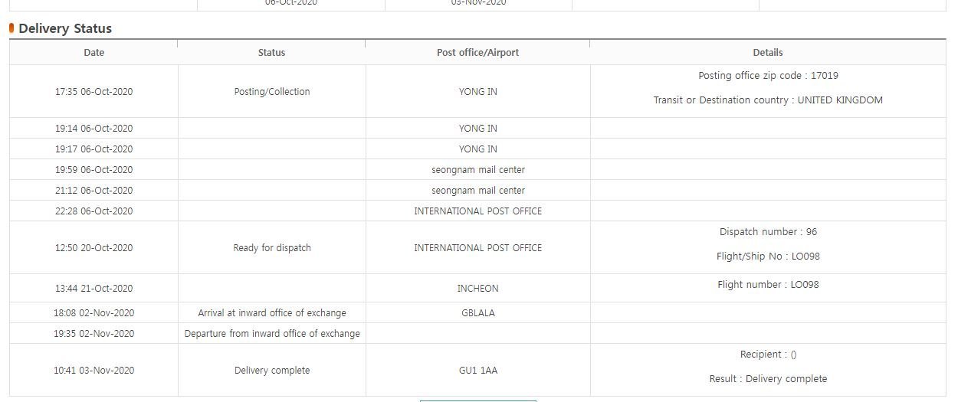Click Departure from inward office of exchange
The height and width of the screenshot is (402, 958).
tap(272, 334)
